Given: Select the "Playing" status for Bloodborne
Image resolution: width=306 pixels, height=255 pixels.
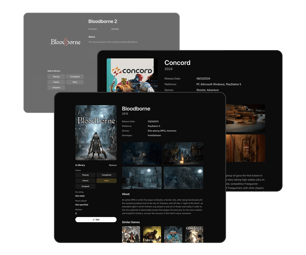Looking at the screenshot, I should (85, 175).
